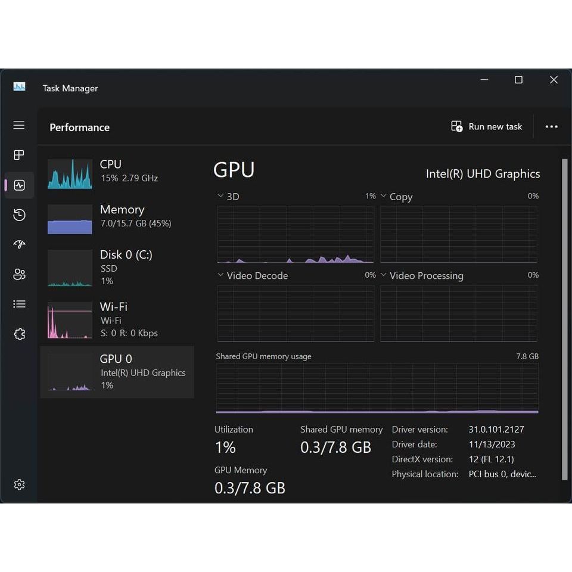Select the Performance page icon
The image size is (572, 572).
point(19,185)
